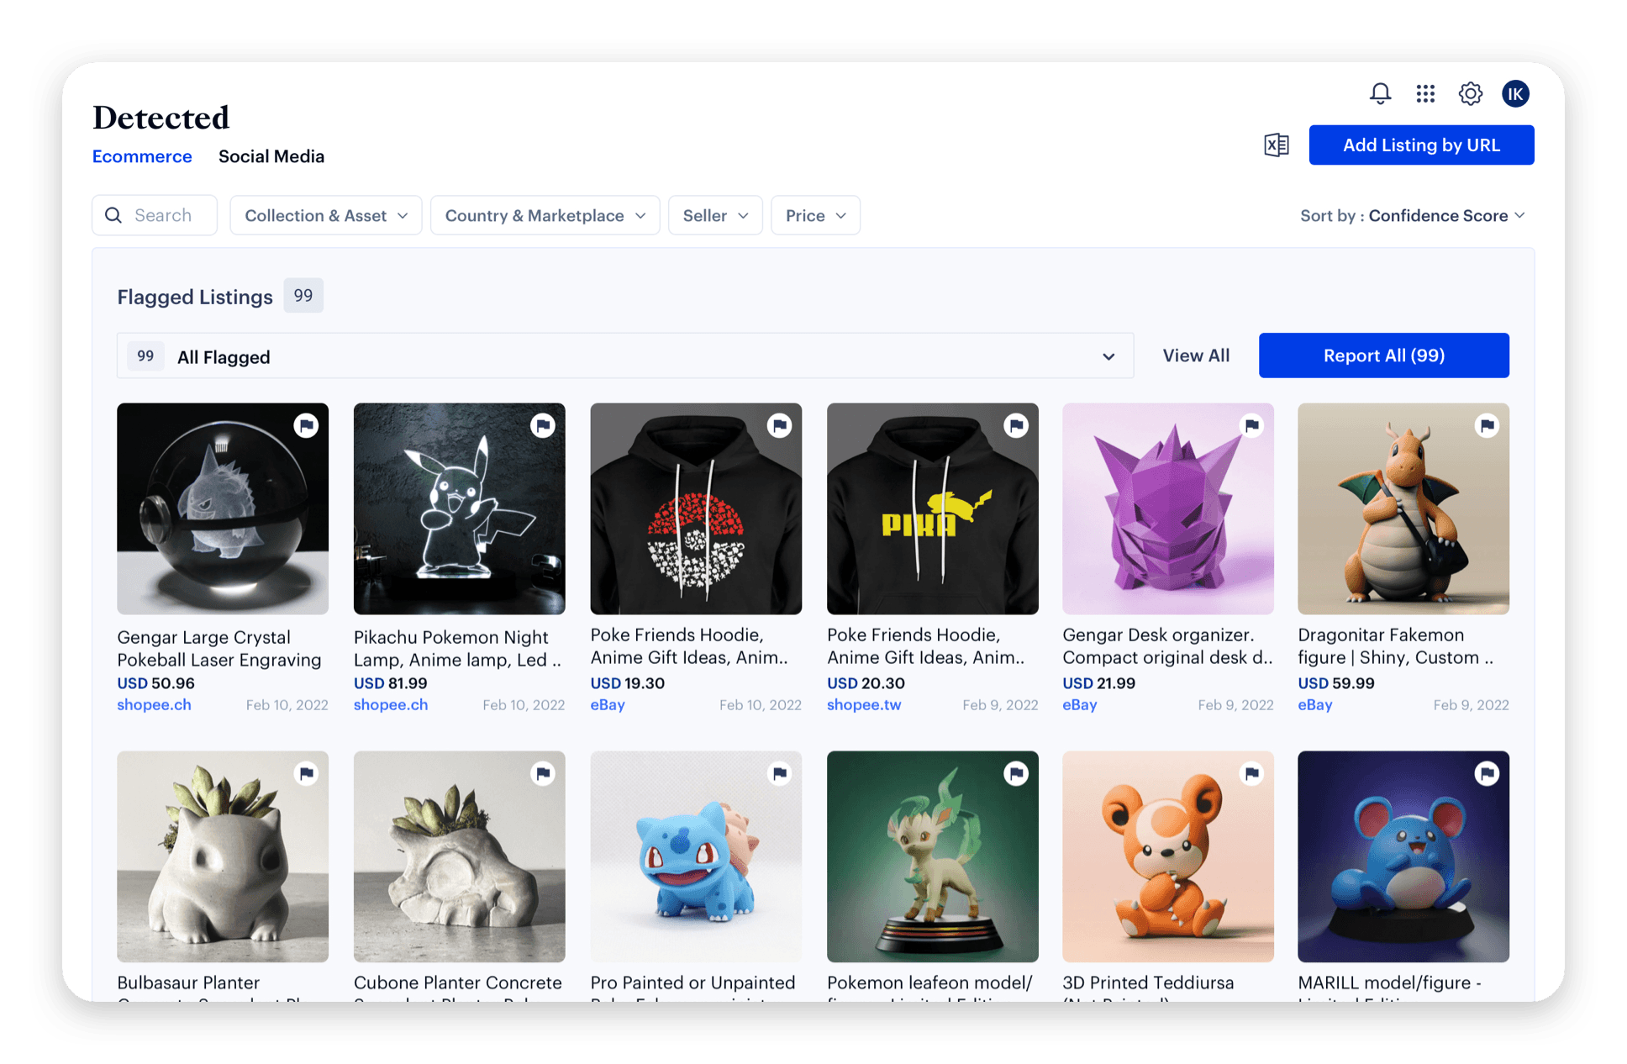Open Country & Marketplace dropdown
This screenshot has width=1627, height=1064.
pos(545,215)
